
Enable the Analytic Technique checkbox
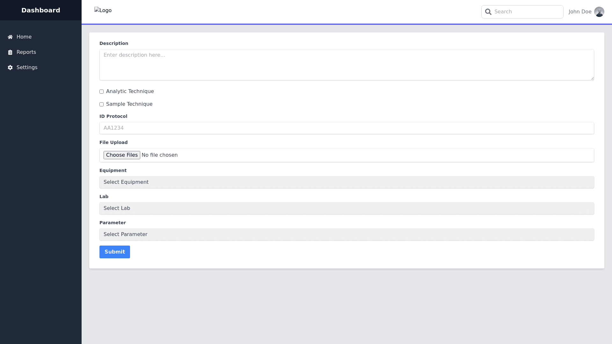point(101,92)
